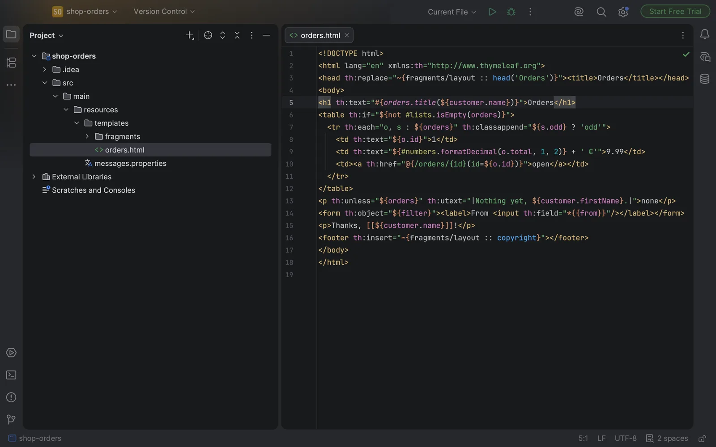This screenshot has width=716, height=447.
Task: Collapse all in Project tree
Action: click(x=237, y=35)
